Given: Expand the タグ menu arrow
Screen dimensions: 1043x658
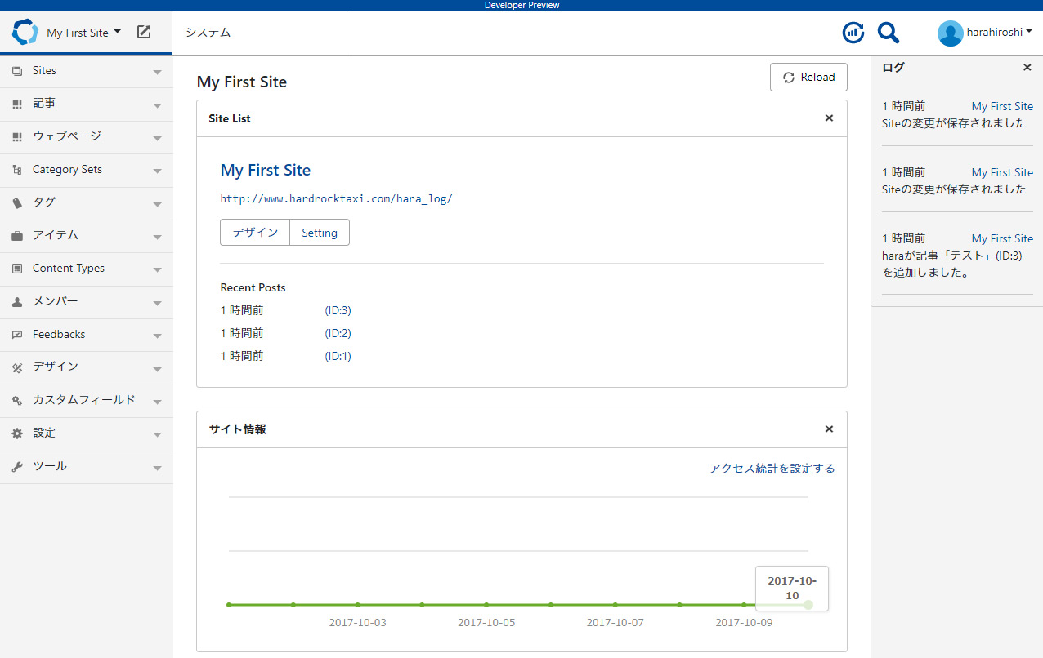Looking at the screenshot, I should click(158, 205).
